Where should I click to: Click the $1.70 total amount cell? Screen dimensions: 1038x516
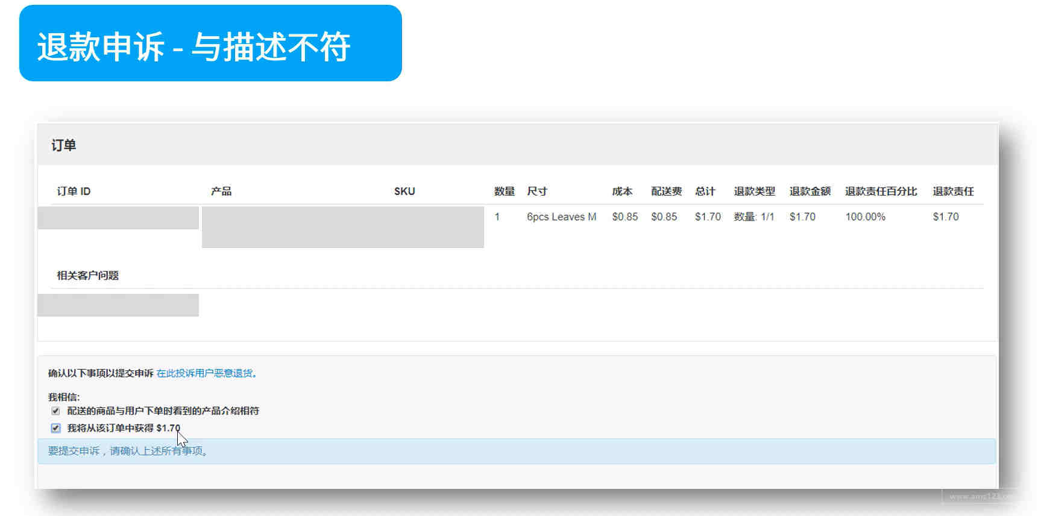tap(708, 217)
